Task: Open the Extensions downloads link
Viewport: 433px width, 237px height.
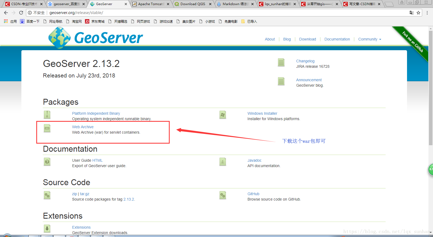Action: (x=81, y=227)
